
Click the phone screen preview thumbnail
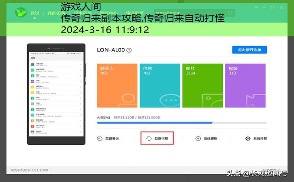pyautogui.click(x=56, y=94)
